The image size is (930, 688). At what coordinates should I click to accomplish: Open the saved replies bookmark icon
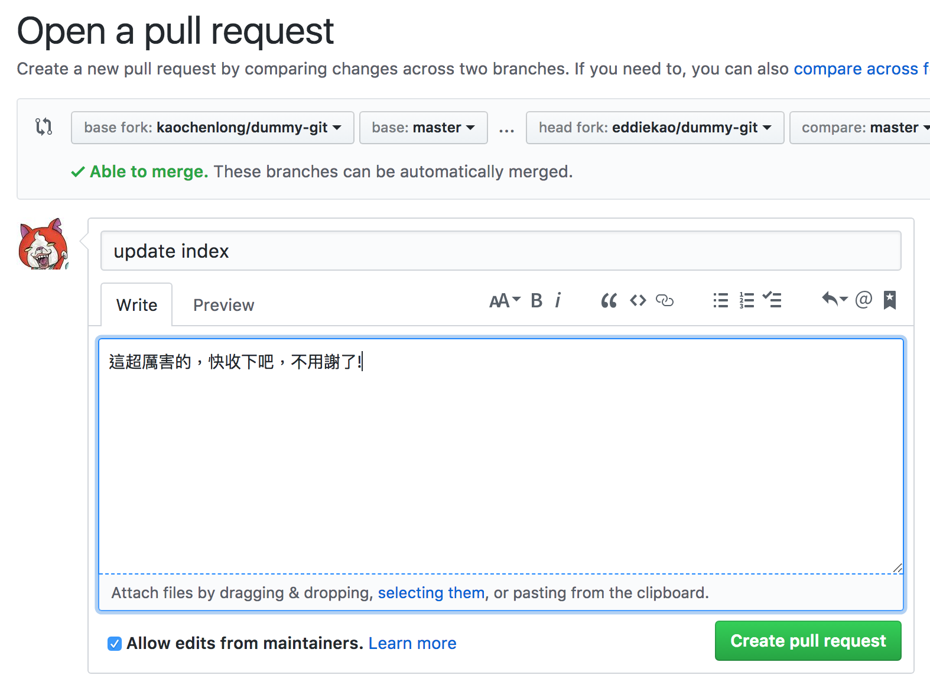889,300
